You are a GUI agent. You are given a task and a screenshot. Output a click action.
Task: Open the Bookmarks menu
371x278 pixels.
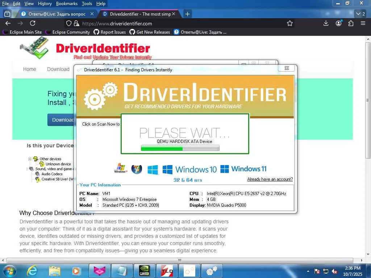coord(67,4)
